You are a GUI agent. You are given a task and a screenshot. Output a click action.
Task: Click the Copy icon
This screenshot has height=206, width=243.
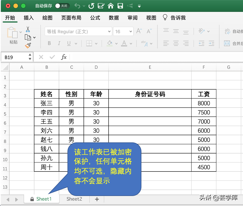pyautogui.click(x=28, y=38)
